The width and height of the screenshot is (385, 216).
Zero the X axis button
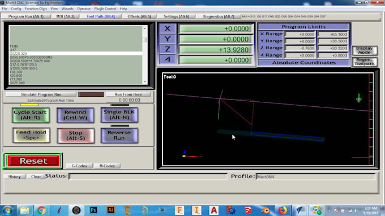(168, 28)
